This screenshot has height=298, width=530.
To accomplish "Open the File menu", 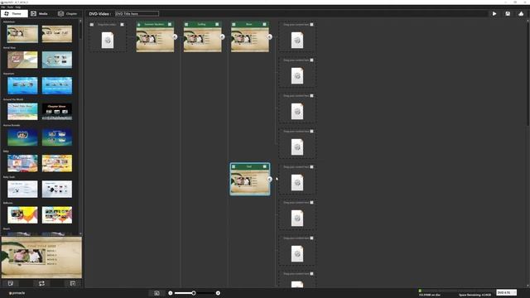I will point(3,7).
